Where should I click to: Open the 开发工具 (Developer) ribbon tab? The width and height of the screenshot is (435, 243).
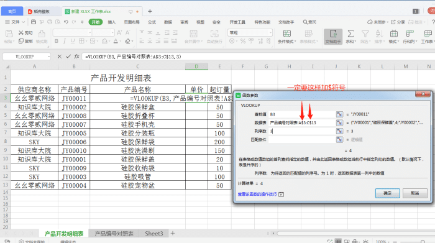coord(237,22)
